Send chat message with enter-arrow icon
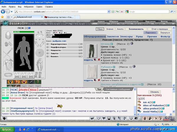The height and width of the screenshot is (132, 177). [92, 118]
